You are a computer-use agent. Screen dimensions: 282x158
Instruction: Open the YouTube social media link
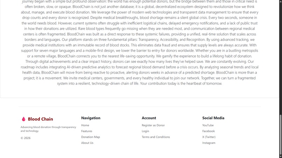point(208,125)
